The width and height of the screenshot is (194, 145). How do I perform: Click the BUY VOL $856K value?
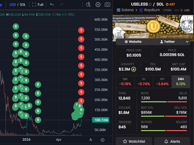tap(147, 112)
